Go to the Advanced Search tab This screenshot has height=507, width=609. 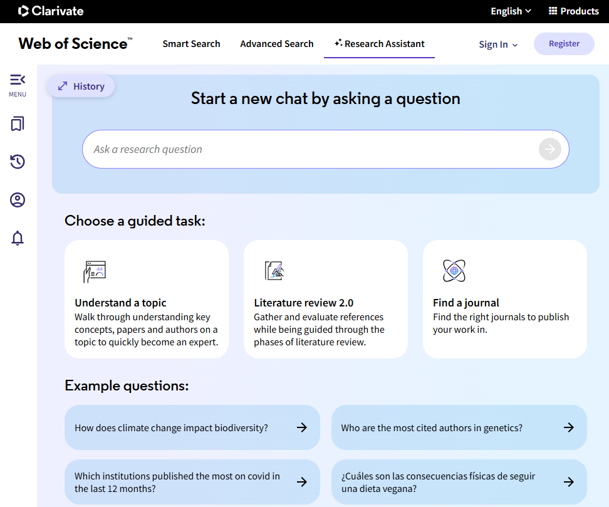(x=276, y=44)
